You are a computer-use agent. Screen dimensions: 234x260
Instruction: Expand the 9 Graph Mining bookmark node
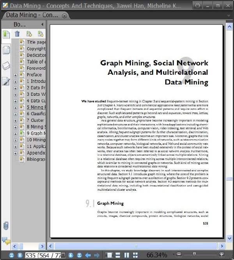pos(15,134)
